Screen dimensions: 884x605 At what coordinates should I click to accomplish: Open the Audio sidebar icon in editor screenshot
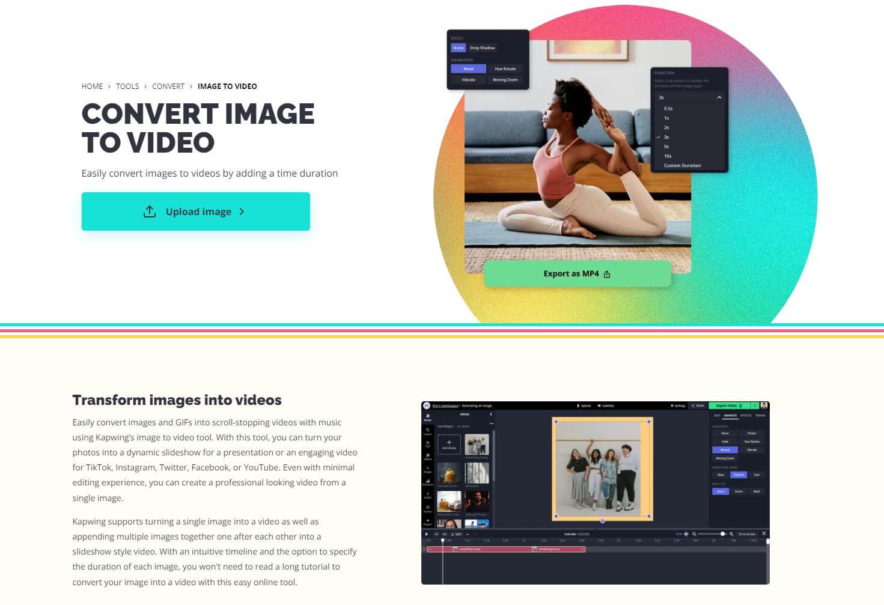427,495
